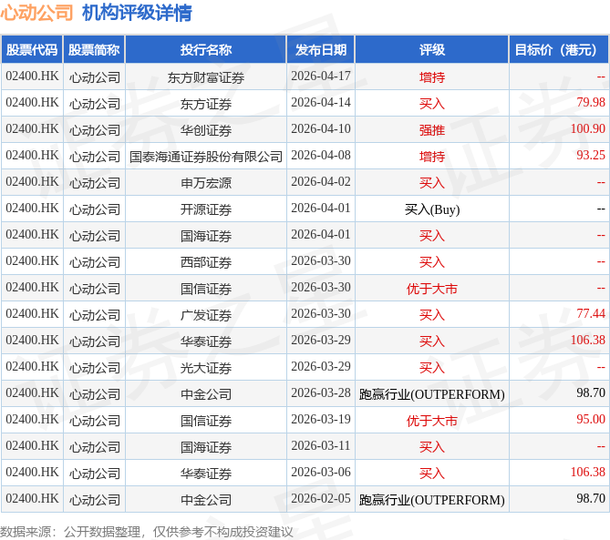Viewport: 610px width, 540px height.
Task: Sort by the 发布日期 column header
Action: pyautogui.click(x=321, y=50)
